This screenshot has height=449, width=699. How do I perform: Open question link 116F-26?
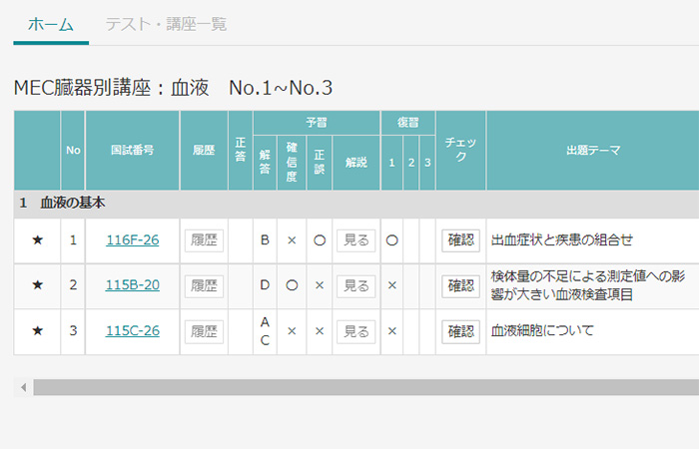[133, 240]
